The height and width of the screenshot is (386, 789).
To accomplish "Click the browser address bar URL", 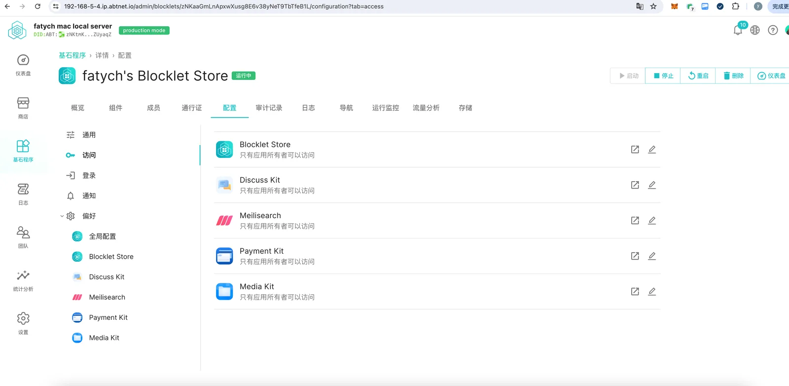I will click(x=224, y=6).
